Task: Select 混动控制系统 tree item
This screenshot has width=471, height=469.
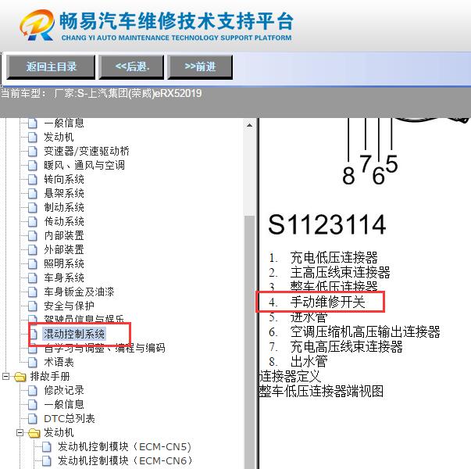Action: [x=74, y=334]
